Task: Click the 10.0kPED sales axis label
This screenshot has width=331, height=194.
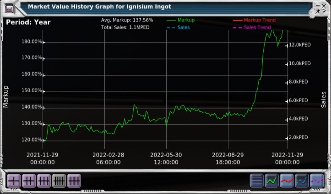Action: (x=300, y=63)
